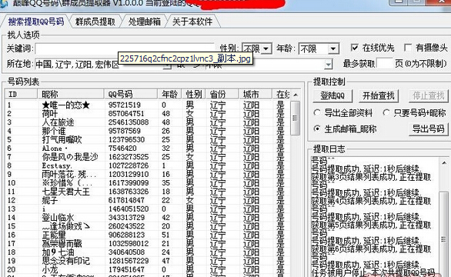Choose 只要号码+昵称 radio option
This screenshot has width=451, height=277.
[x=386, y=112]
